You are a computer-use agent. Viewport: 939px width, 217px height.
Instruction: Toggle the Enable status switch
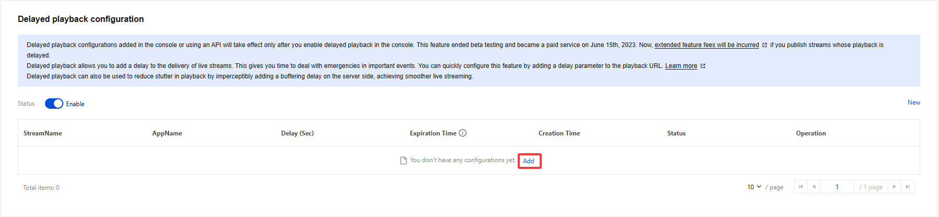pos(54,104)
